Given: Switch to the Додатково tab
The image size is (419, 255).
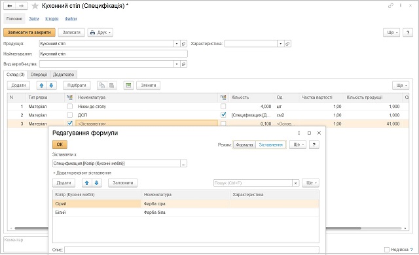Looking at the screenshot, I should click(x=64, y=75).
